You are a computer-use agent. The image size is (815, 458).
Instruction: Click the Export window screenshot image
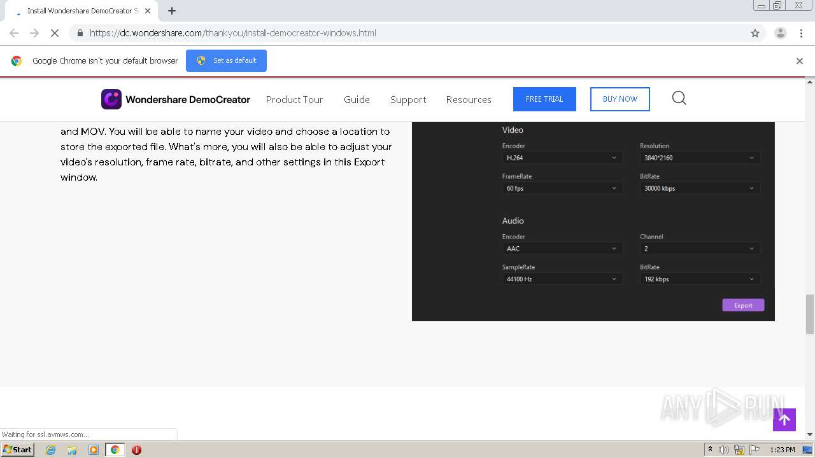tap(593, 221)
